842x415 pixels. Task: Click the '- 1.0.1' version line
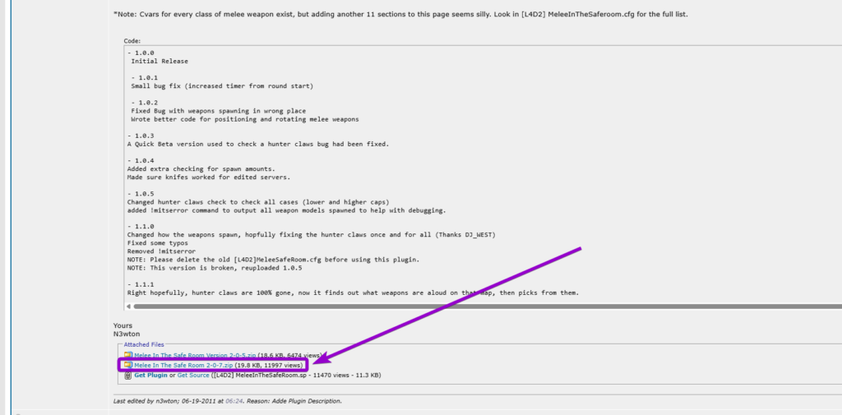coord(144,78)
